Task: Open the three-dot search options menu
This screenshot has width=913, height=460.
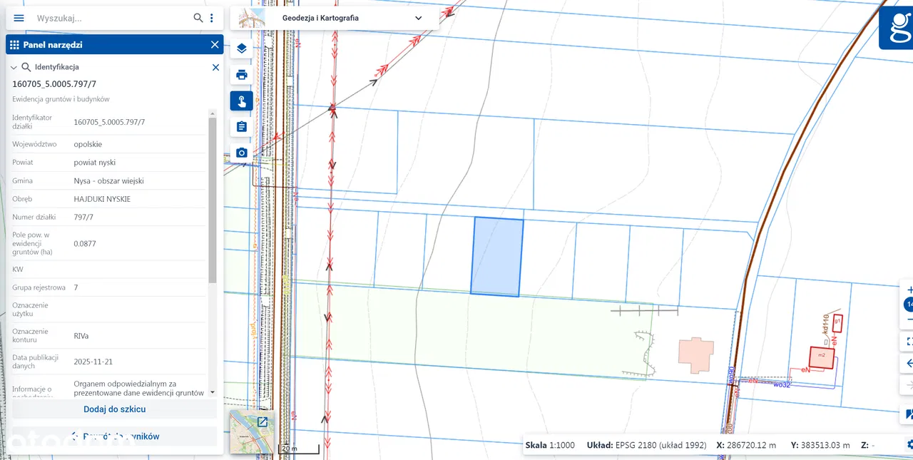Action: click(x=212, y=18)
